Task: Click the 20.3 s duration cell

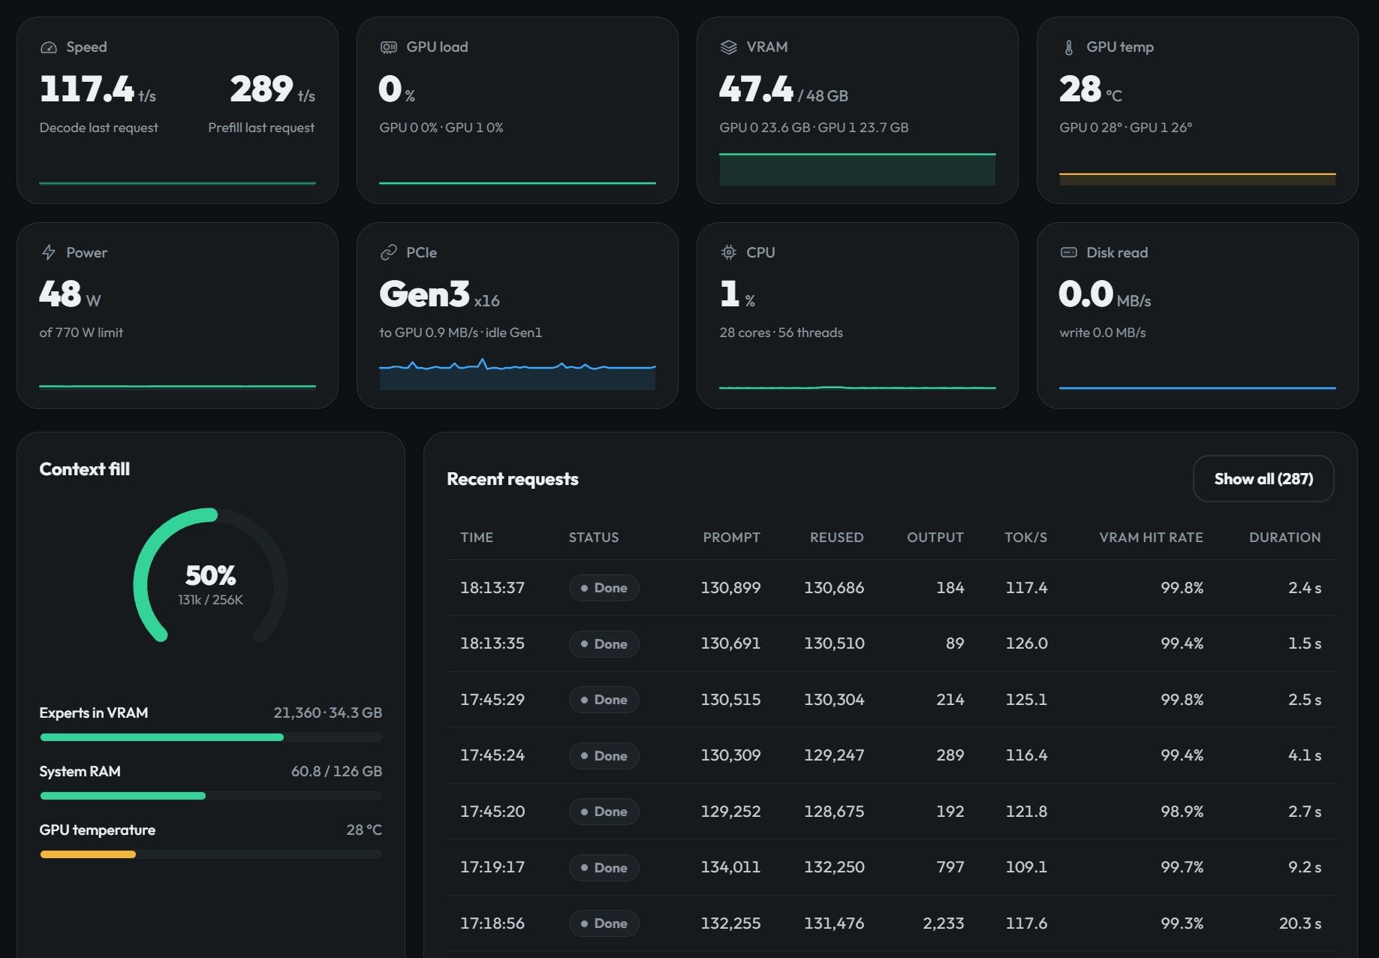Action: pyautogui.click(x=1299, y=923)
